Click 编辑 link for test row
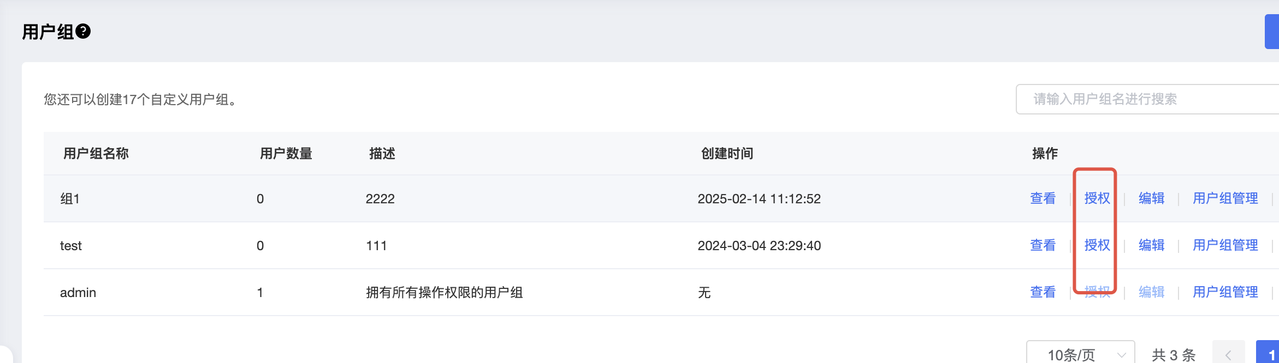This screenshot has height=363, width=1279. (1151, 245)
